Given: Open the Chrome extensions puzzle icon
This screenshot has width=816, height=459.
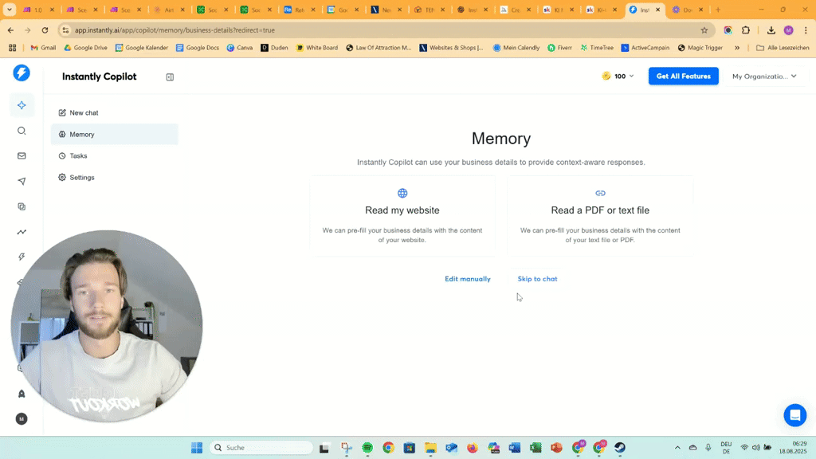Looking at the screenshot, I should [746, 30].
